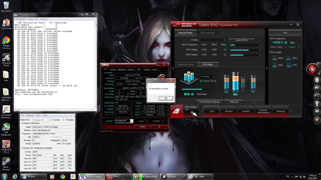Image resolution: width=321 pixels, height=180 pixels.
Task: Adjust the BCLK Frequency slider
Action: pos(245,45)
